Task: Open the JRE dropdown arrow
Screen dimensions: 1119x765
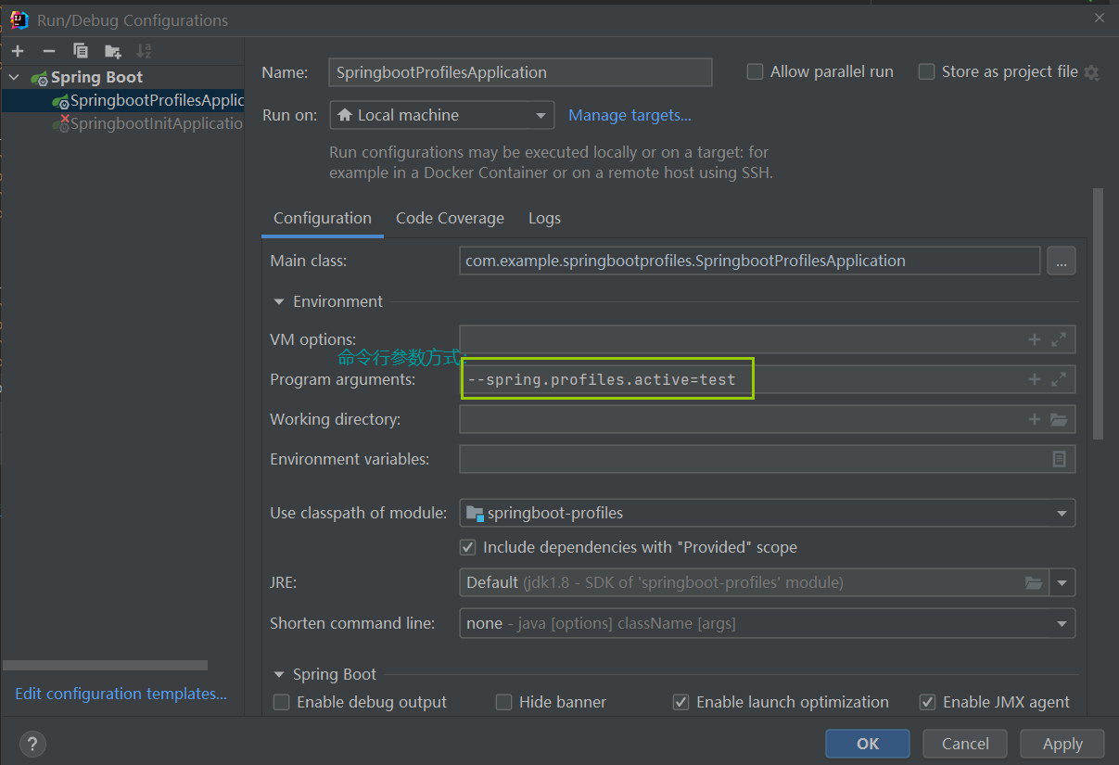Action: [1062, 583]
